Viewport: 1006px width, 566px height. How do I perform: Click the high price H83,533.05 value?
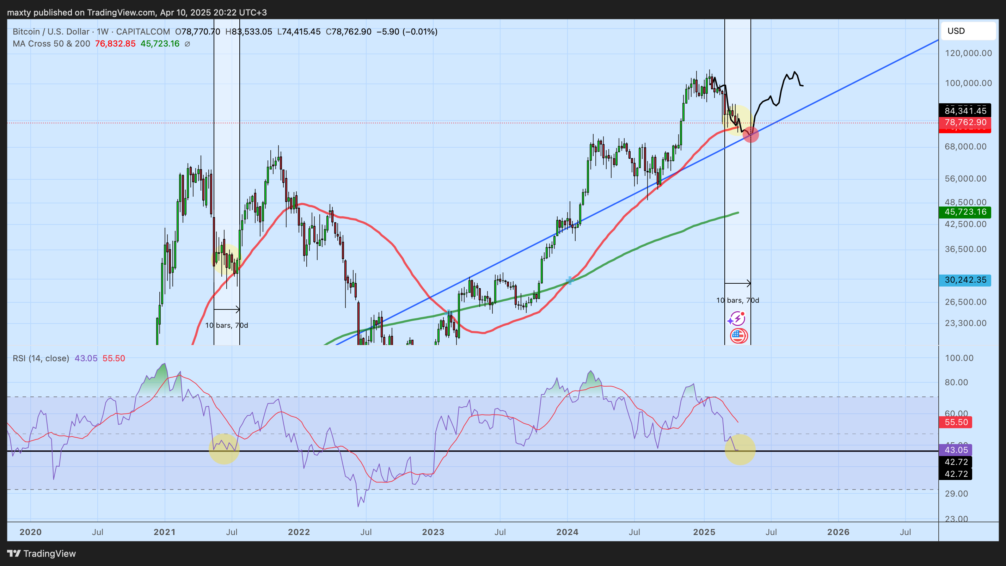[249, 32]
